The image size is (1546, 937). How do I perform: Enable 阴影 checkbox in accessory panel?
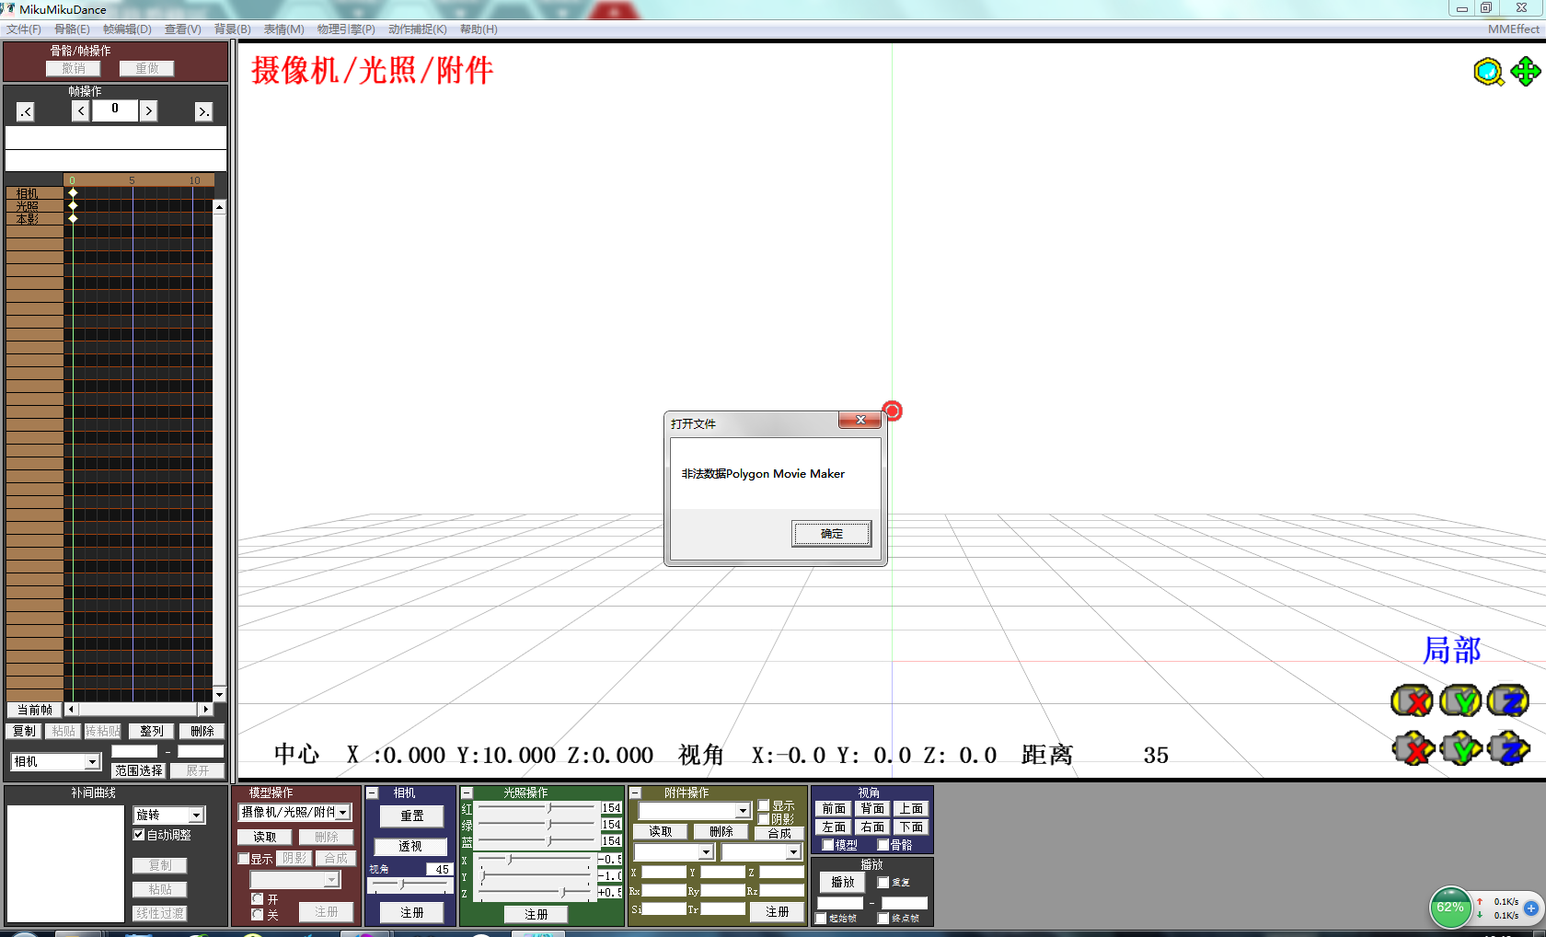[763, 818]
